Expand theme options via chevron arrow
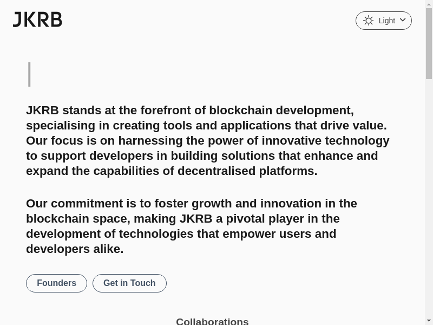 tap(403, 20)
